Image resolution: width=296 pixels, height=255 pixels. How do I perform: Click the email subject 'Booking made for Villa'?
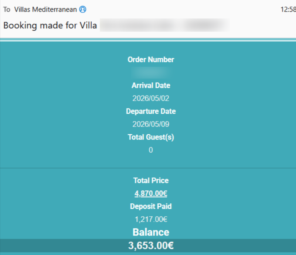click(50, 25)
